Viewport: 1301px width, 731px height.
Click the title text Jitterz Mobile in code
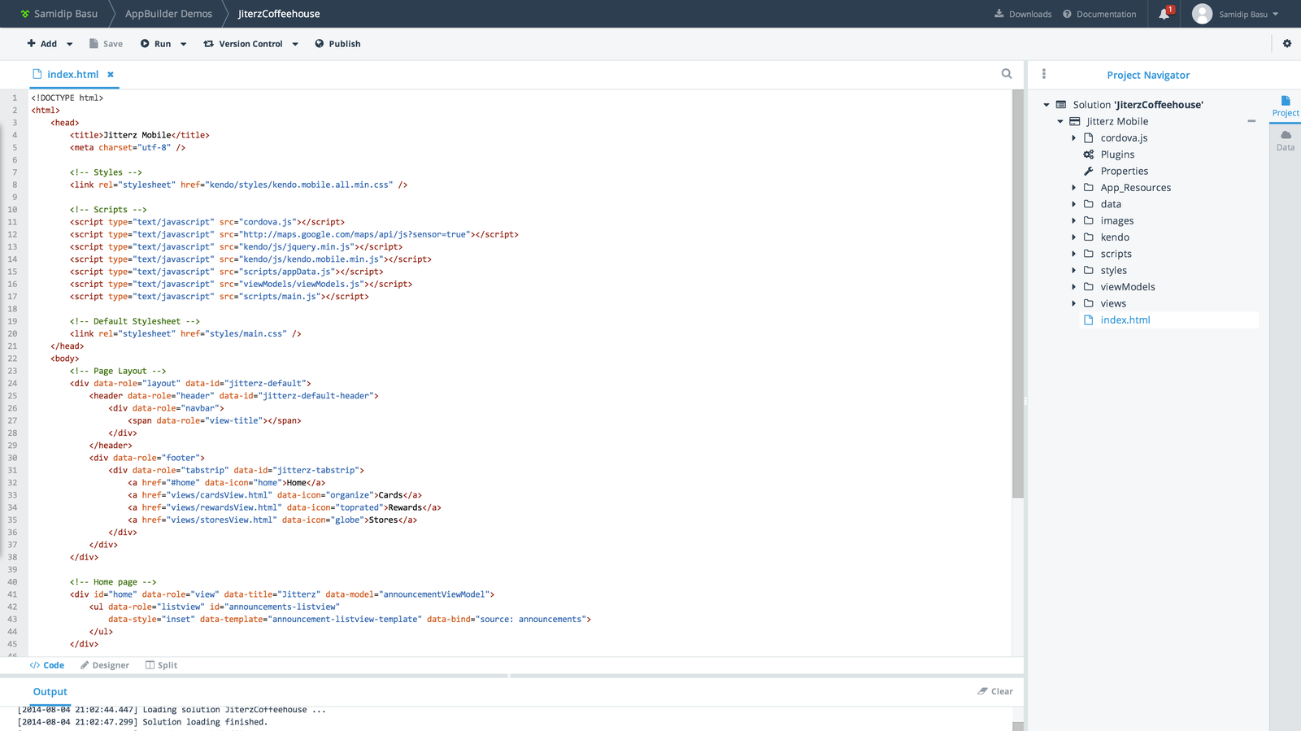(x=137, y=135)
